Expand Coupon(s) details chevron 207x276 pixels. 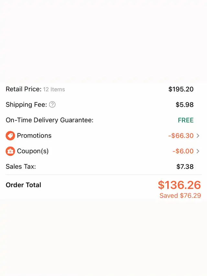pyautogui.click(x=198, y=151)
